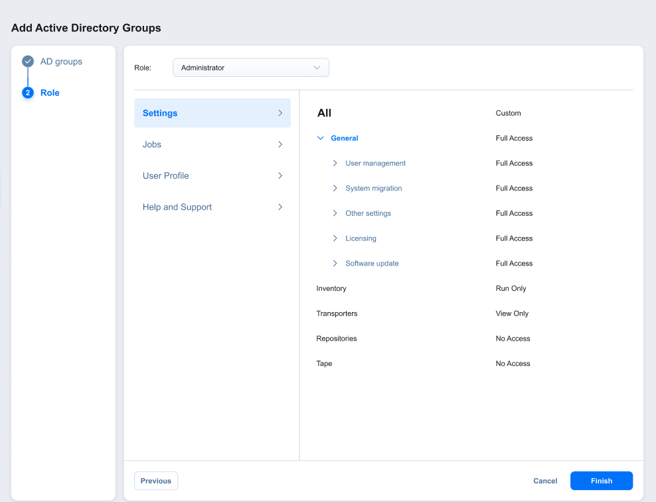The width and height of the screenshot is (656, 502).
Task: Expand the Other settings chevron
Action: tap(335, 213)
